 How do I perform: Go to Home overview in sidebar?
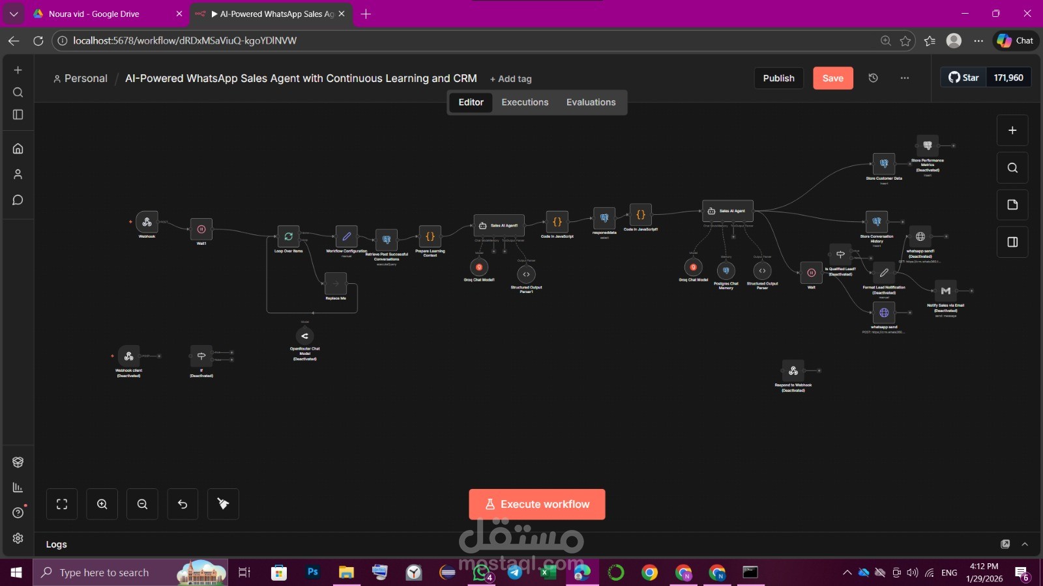point(18,148)
